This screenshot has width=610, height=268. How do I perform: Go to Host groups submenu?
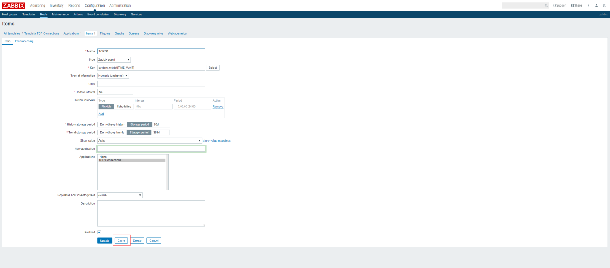pyautogui.click(x=10, y=15)
